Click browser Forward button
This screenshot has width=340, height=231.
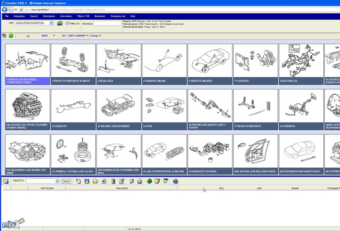[x=11, y=9]
